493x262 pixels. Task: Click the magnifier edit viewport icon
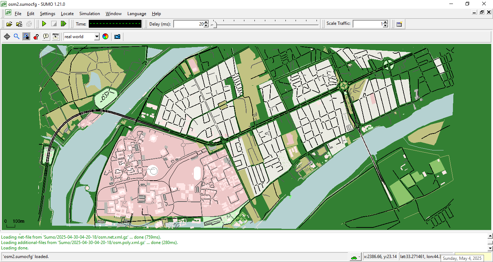coord(17,37)
